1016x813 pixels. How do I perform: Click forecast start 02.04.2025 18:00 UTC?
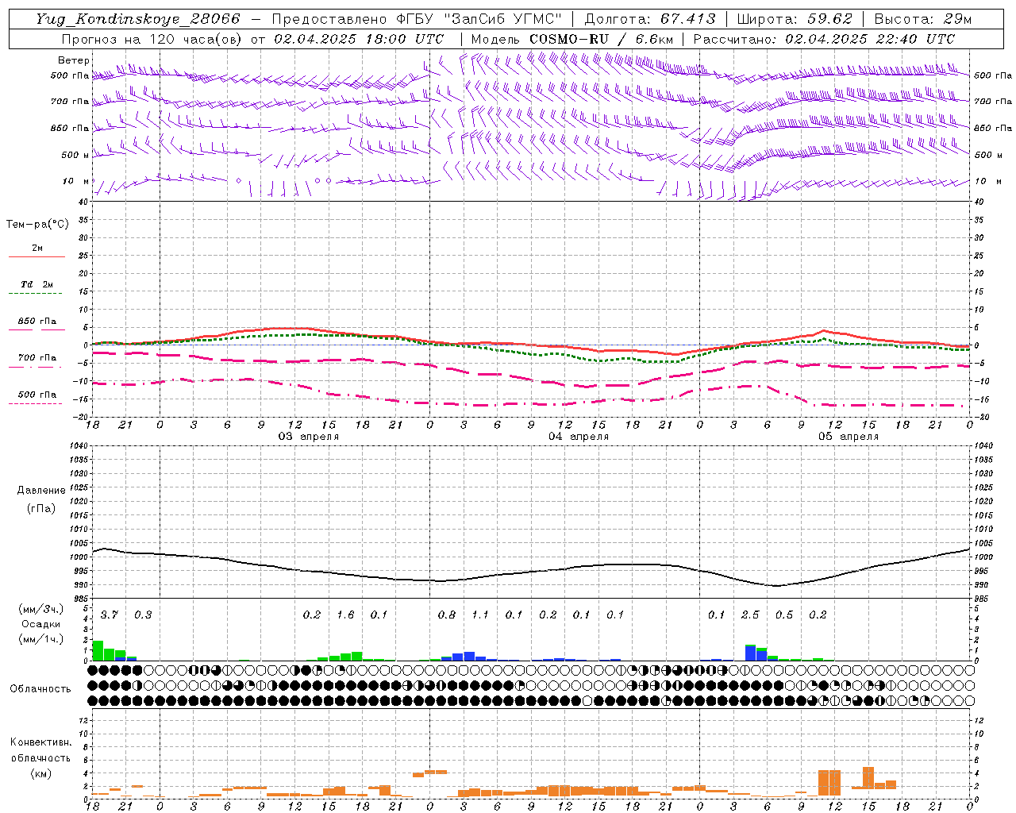tap(359, 39)
